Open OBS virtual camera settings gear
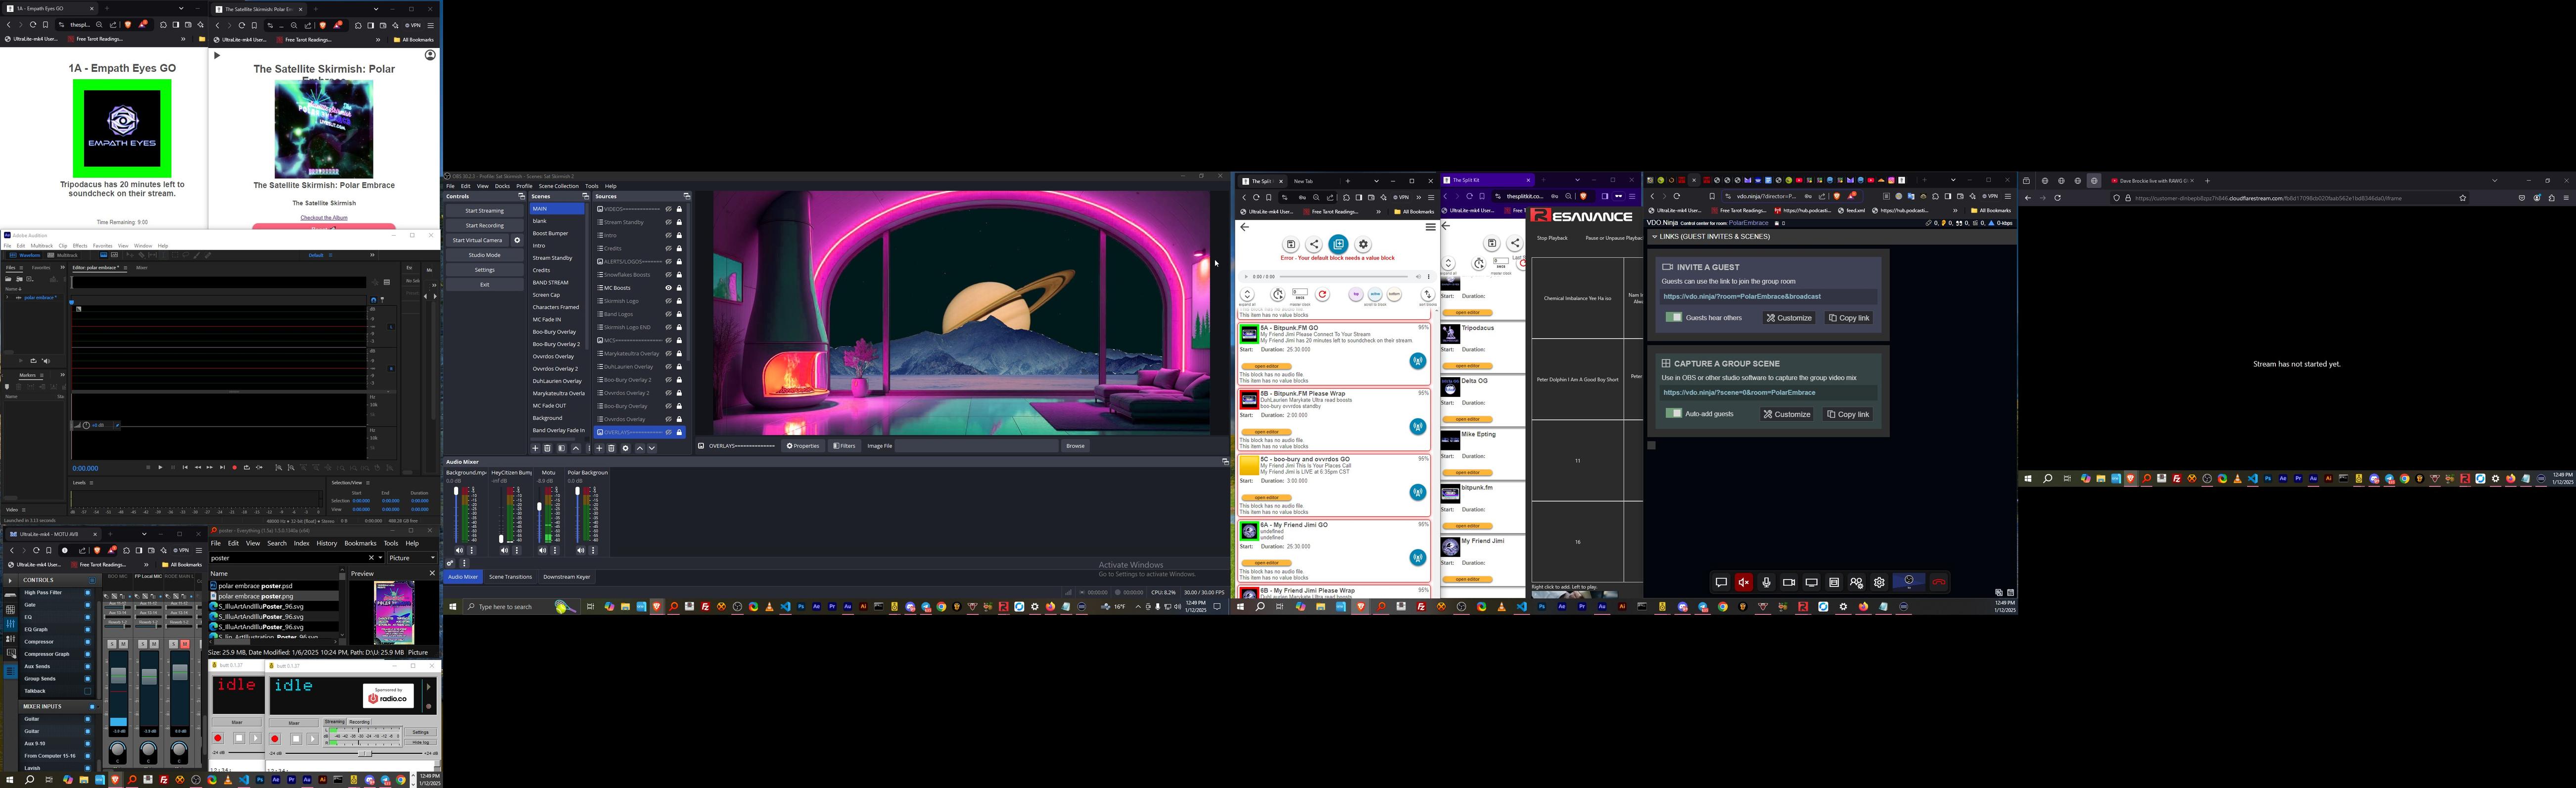This screenshot has width=2576, height=788. click(x=517, y=240)
